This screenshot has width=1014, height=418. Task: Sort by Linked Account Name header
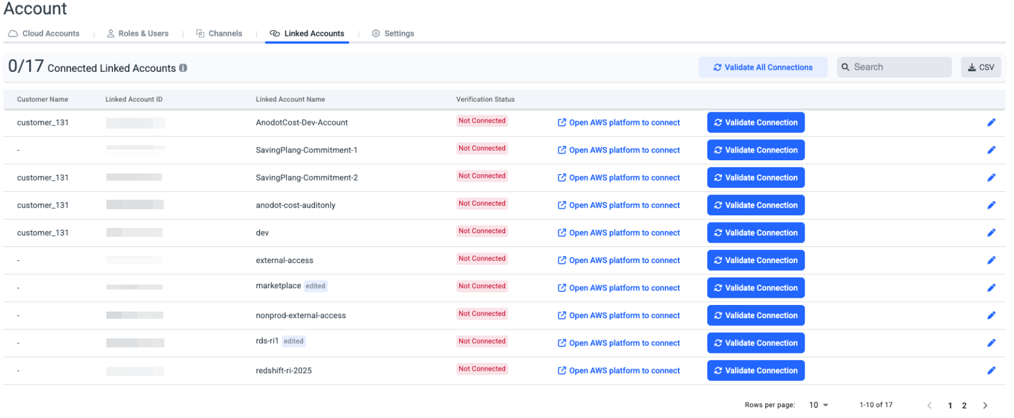pyautogui.click(x=291, y=99)
